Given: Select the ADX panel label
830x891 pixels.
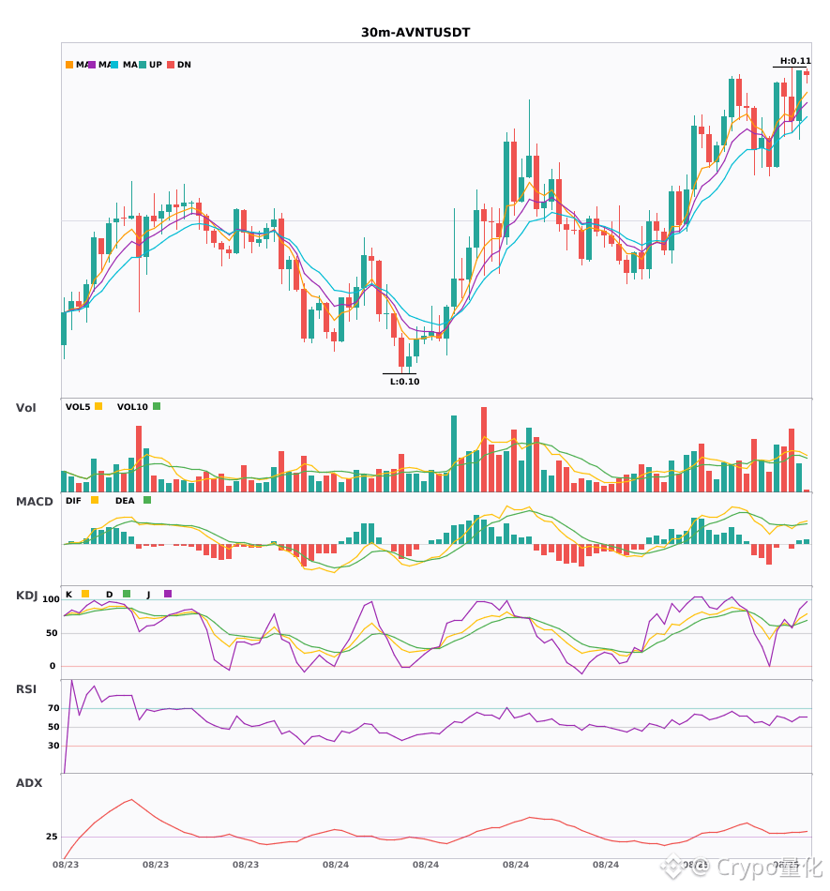Looking at the screenshot, I should (x=29, y=783).
